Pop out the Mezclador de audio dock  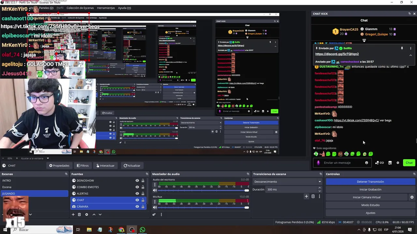coord(248,174)
